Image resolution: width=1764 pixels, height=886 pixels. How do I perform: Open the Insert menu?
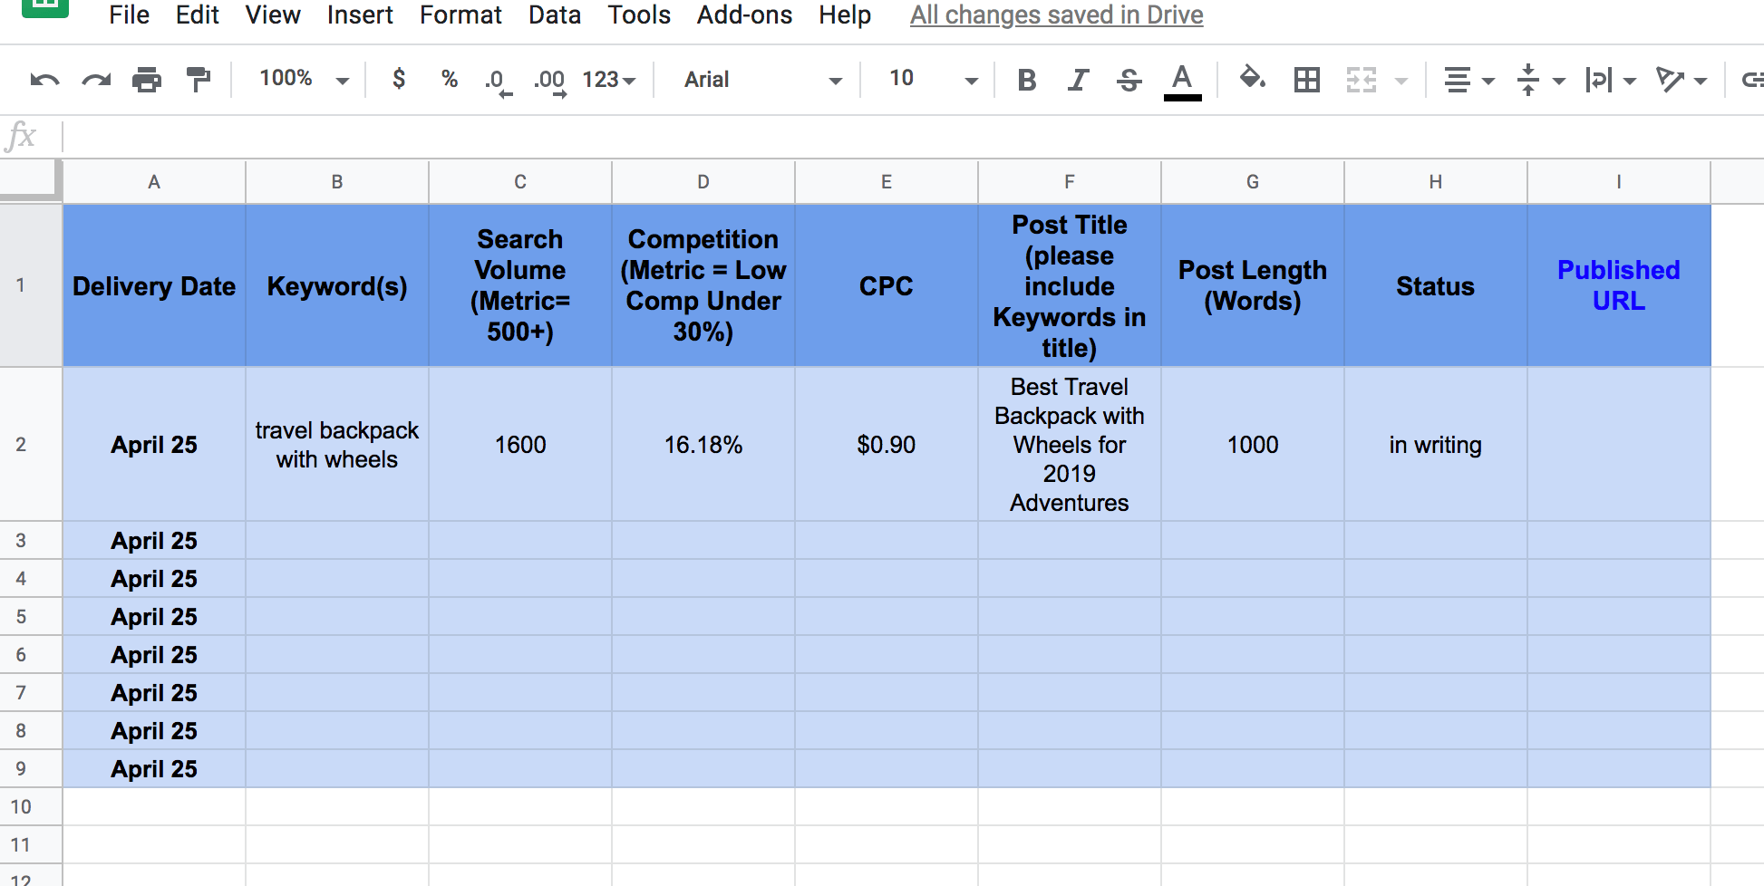(x=360, y=15)
